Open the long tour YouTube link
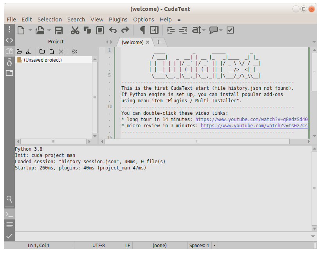Viewport: 321px width, 253px height. tap(252, 119)
